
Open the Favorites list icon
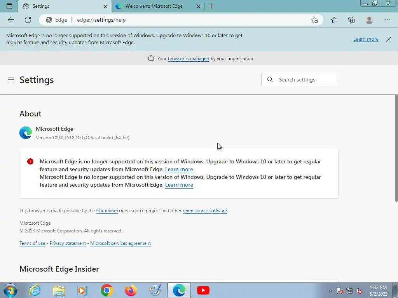pyautogui.click(x=334, y=20)
